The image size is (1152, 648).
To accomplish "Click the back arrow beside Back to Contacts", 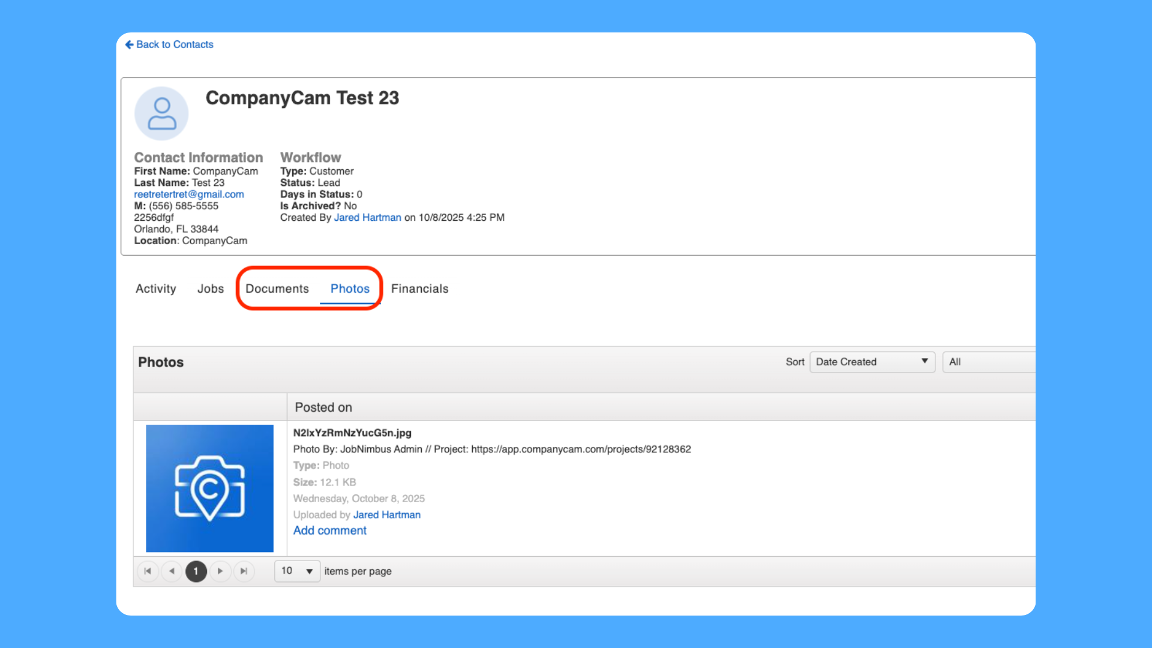I will coord(129,44).
